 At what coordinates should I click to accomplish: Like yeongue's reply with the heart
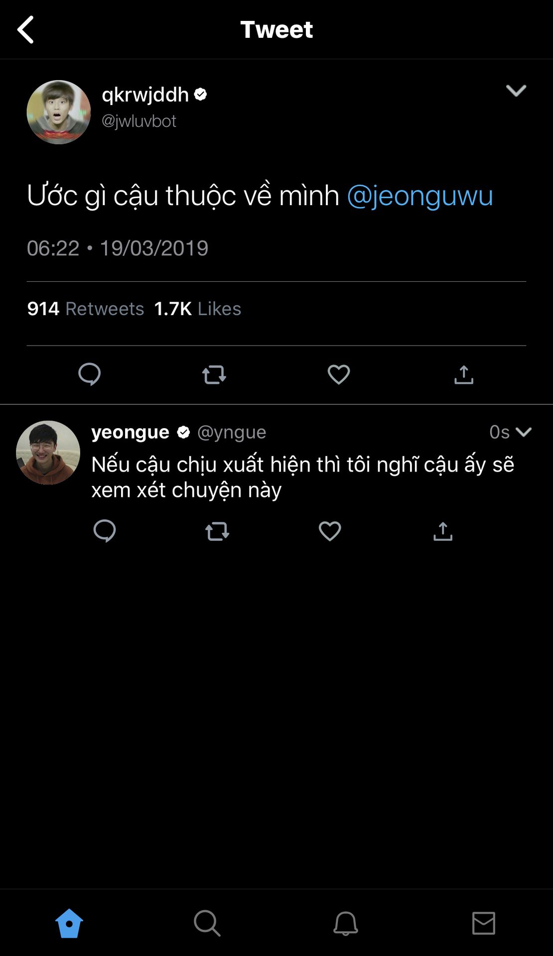pos(330,531)
